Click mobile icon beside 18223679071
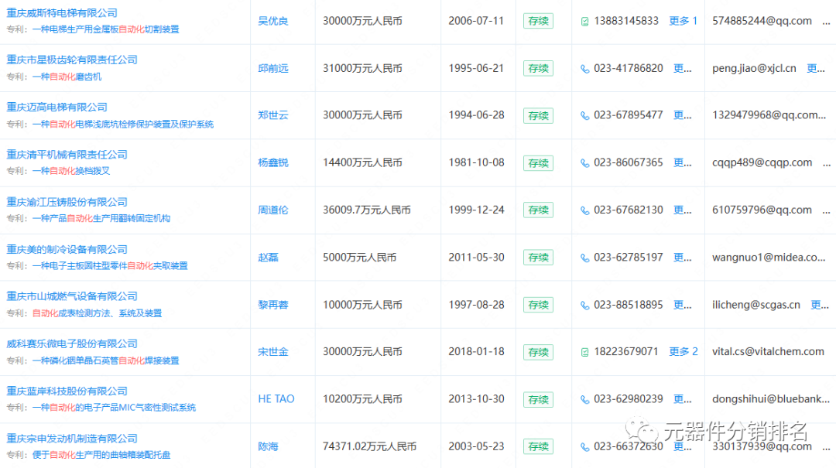The height and width of the screenshot is (468, 836). point(585,352)
